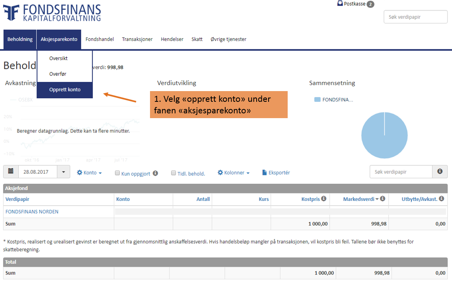The width and height of the screenshot is (452, 282).
Task: Click the Aksjefond section header
Action: click(x=226, y=189)
